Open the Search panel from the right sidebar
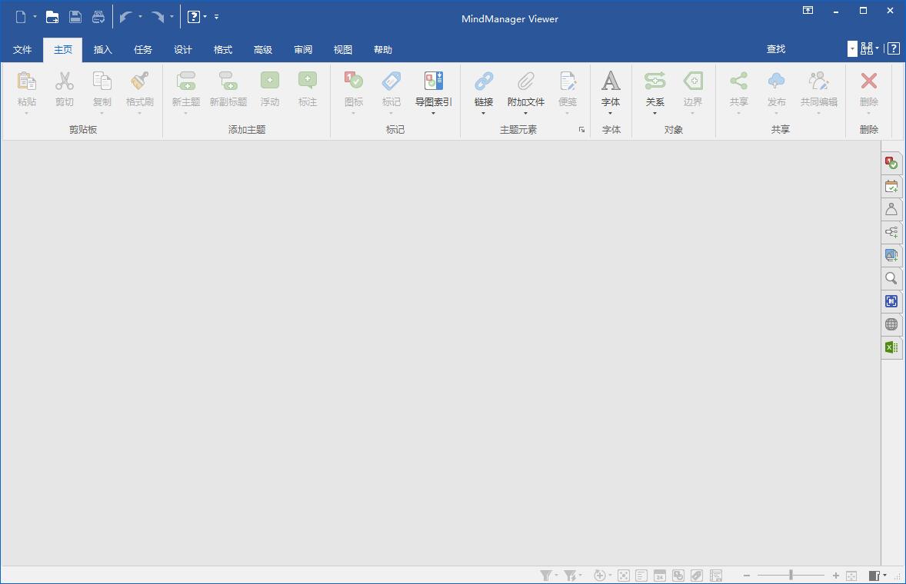Image resolution: width=906 pixels, height=584 pixels. pos(891,278)
